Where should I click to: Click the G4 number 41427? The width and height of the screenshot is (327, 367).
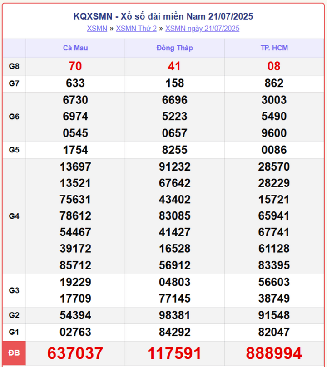click(x=175, y=232)
